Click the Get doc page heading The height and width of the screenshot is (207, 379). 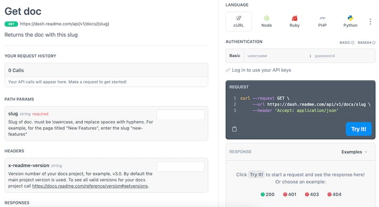tap(23, 12)
